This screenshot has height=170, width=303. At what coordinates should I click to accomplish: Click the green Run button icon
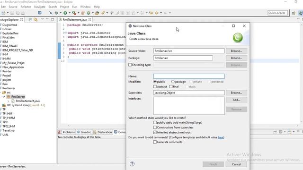[x=65, y=13]
